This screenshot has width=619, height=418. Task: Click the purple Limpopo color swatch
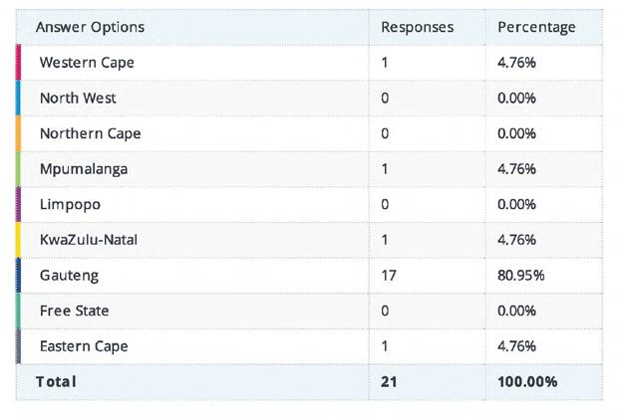pos(19,204)
